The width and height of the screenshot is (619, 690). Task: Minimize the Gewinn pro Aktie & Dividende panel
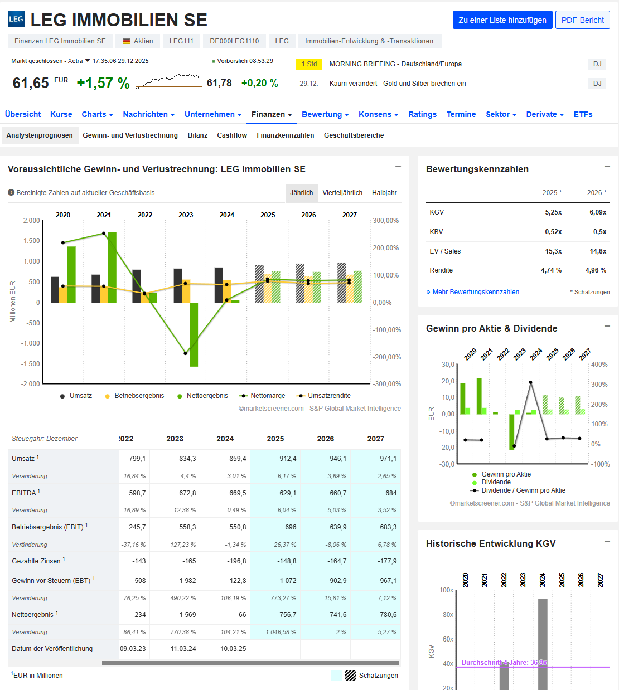coord(607,327)
